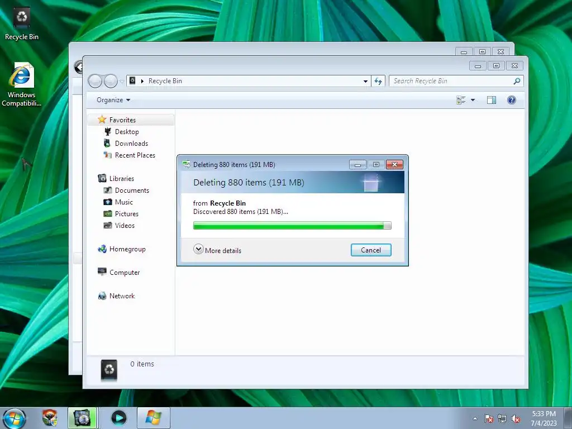Open the Music library
The image size is (572, 429).
pos(124,202)
